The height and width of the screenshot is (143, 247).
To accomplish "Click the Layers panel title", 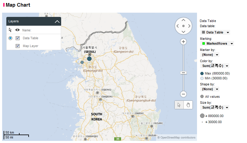I will coord(14,21).
